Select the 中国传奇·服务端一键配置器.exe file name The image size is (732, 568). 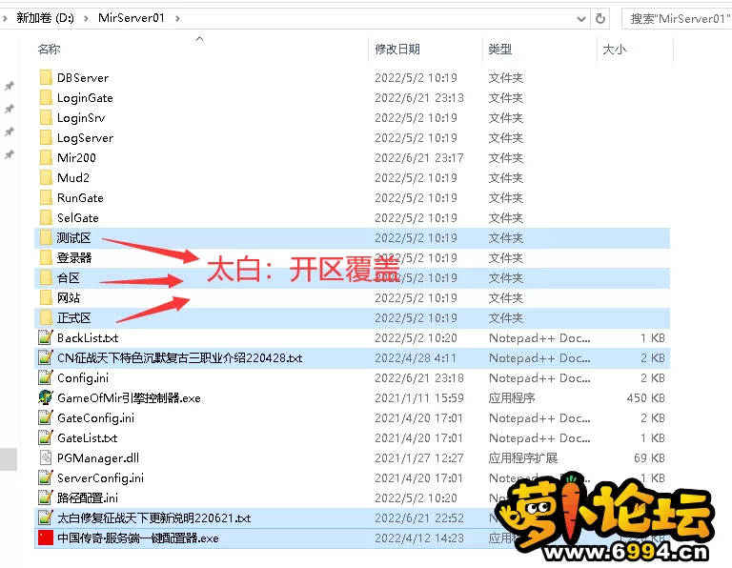point(137,538)
